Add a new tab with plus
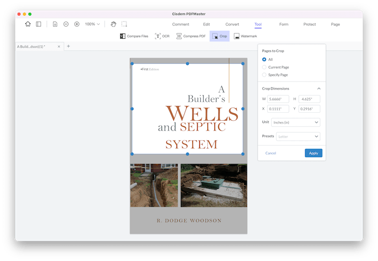This screenshot has width=378, height=261. pos(68,46)
